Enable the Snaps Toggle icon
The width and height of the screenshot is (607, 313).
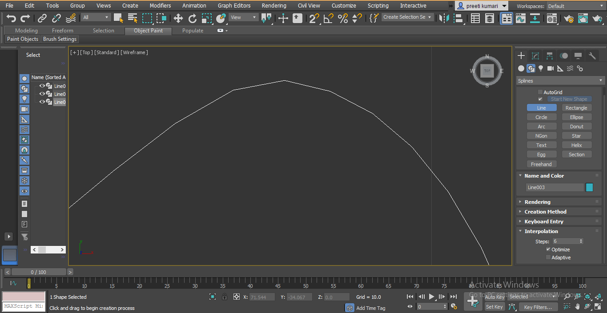pos(315,19)
